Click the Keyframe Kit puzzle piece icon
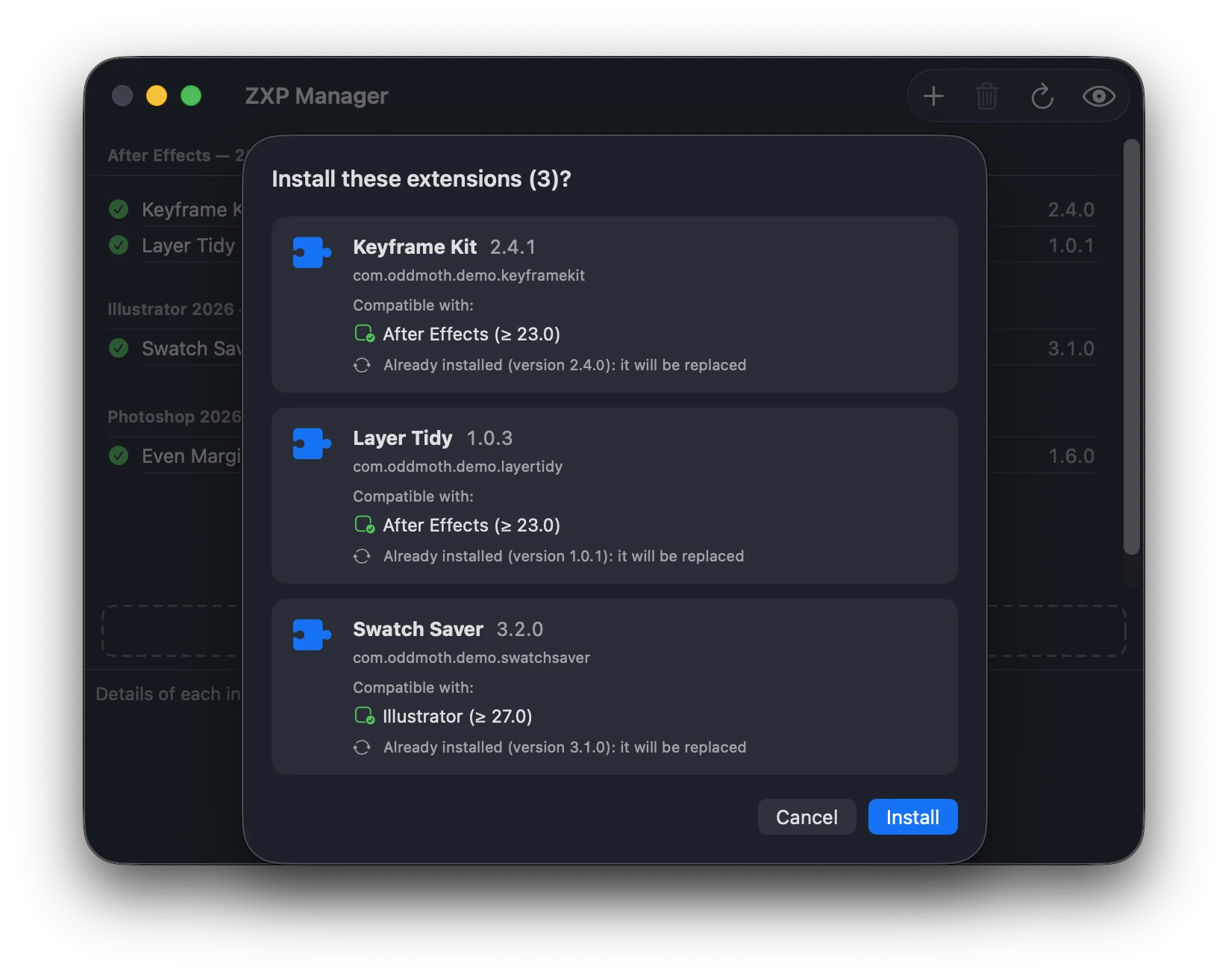This screenshot has width=1228, height=975. [x=312, y=252]
